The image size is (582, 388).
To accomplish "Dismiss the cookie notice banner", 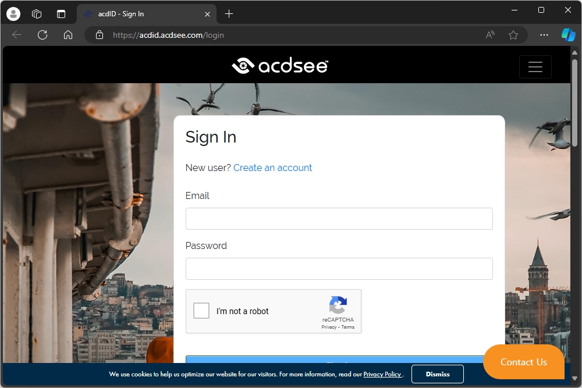I will [438, 374].
